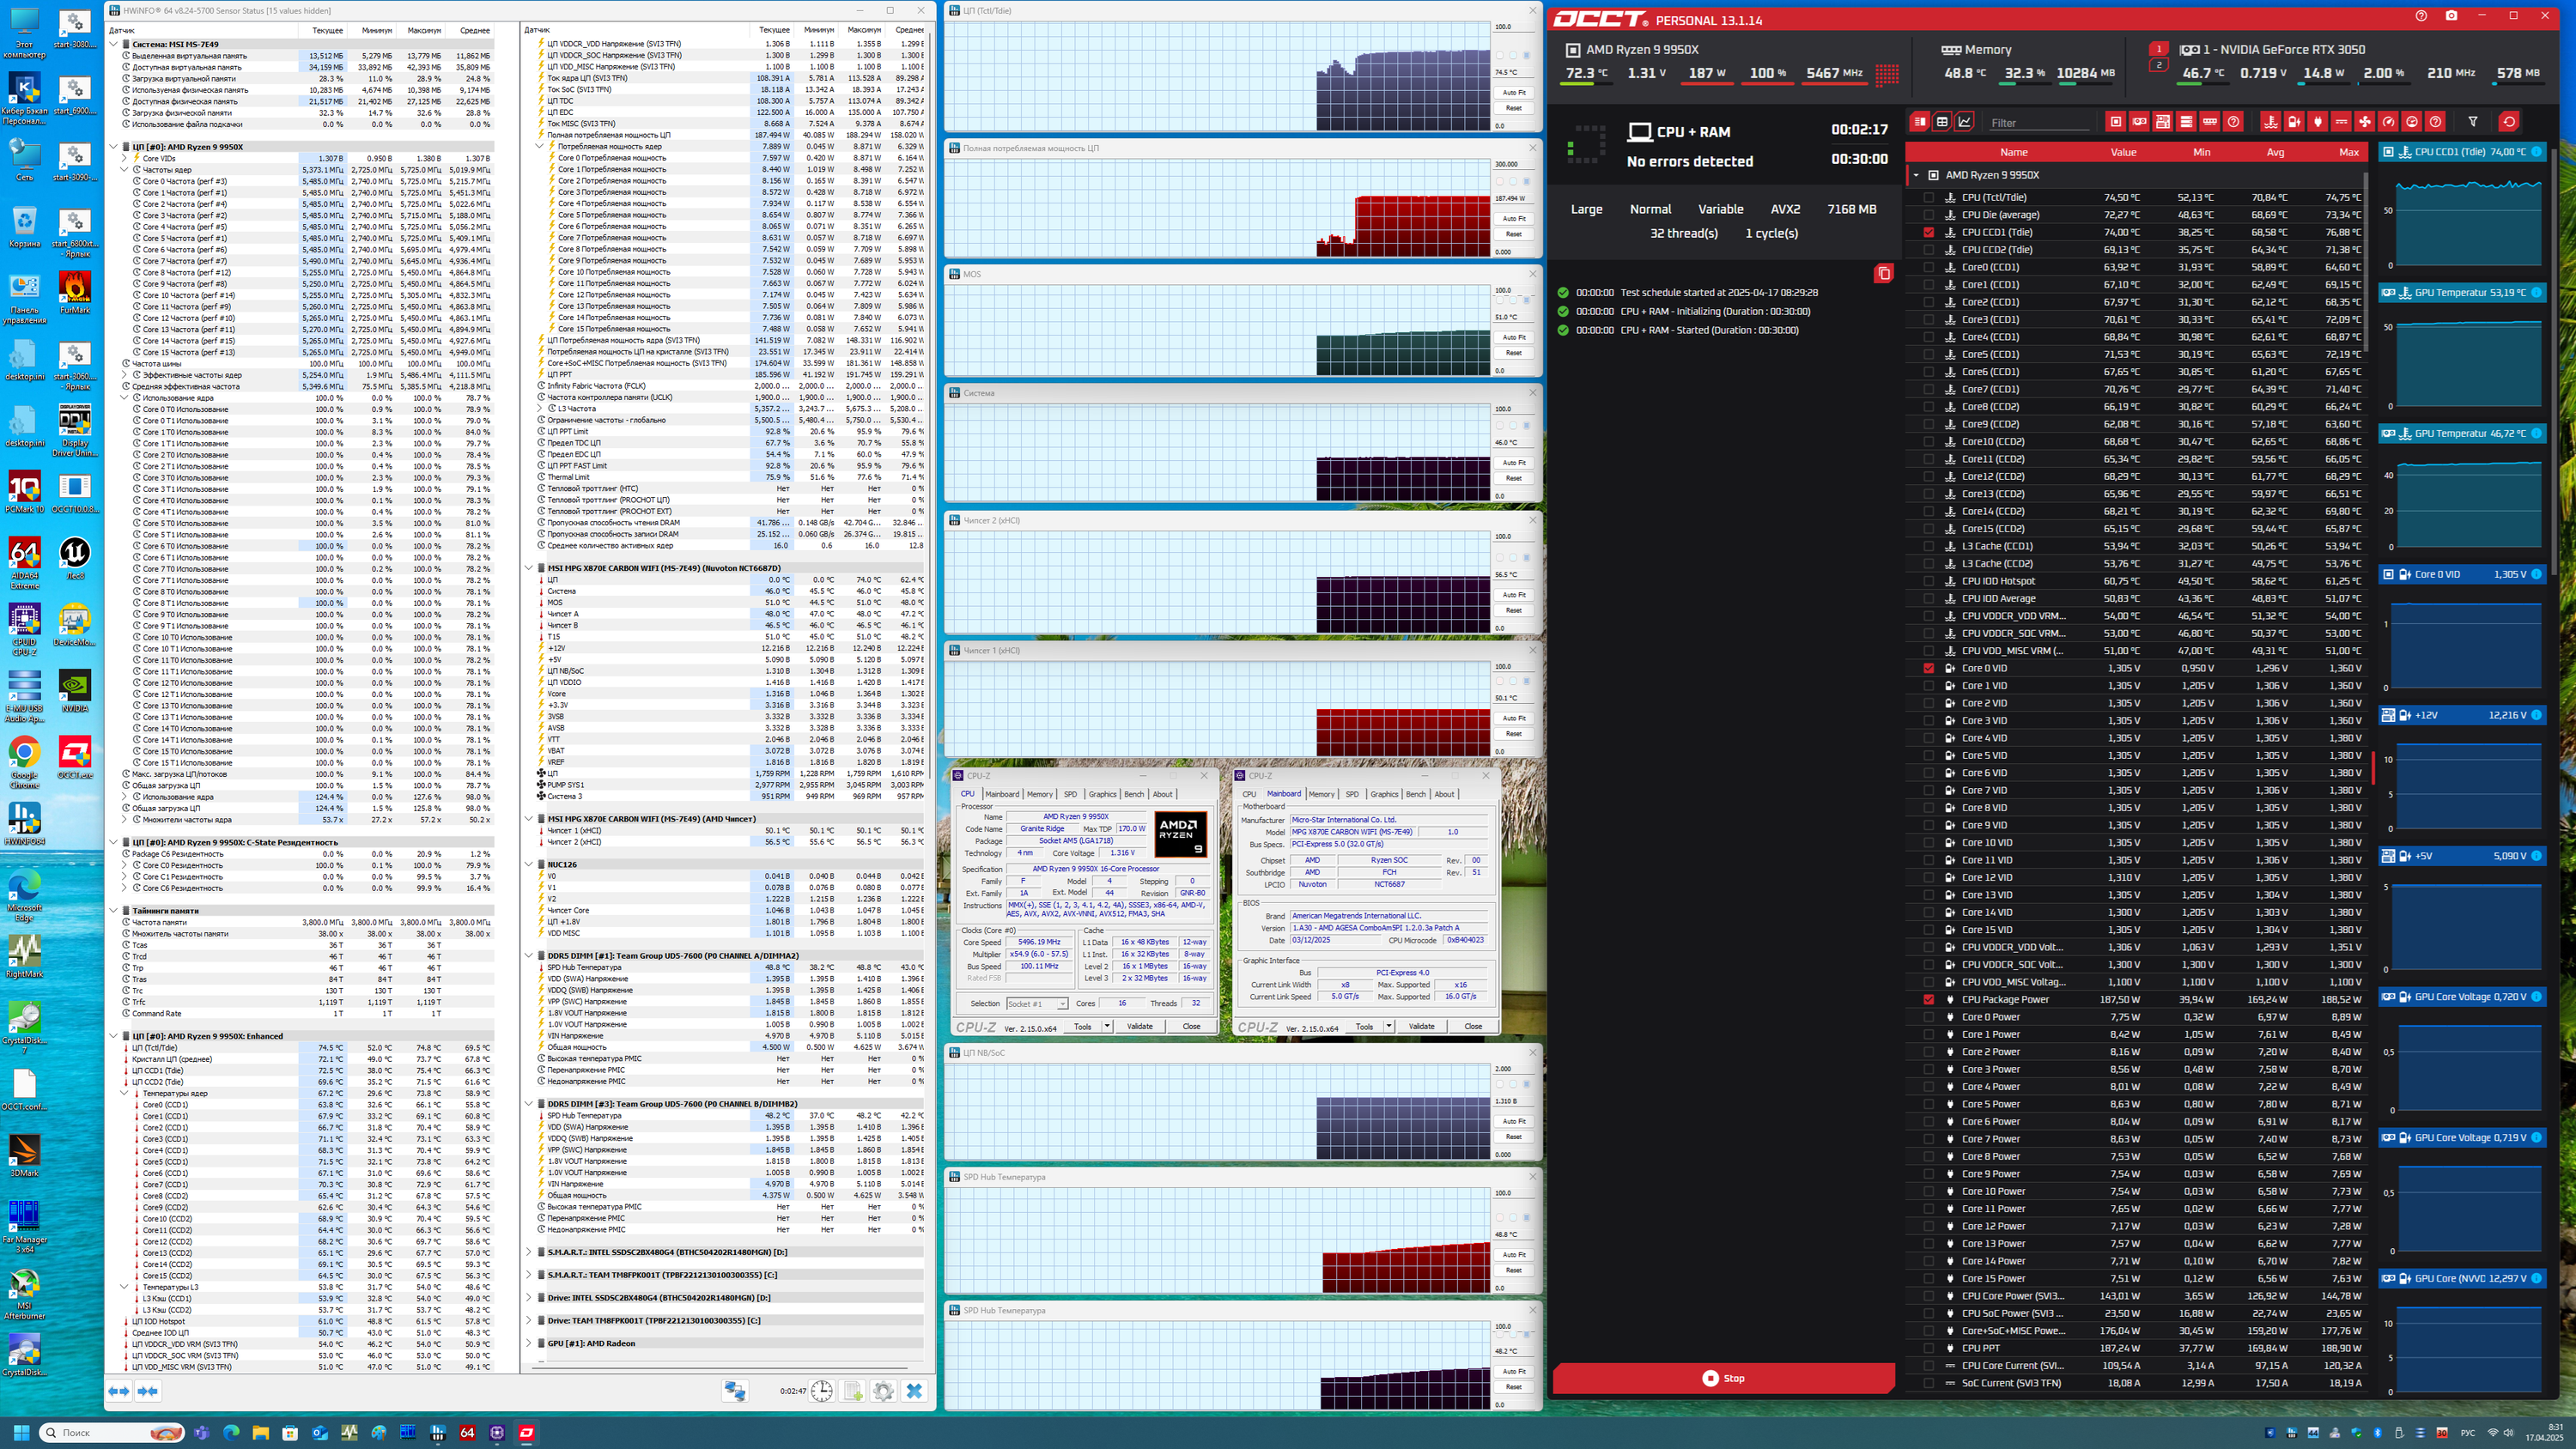Screen dimensions: 2576x1449
Task: Switch to the Memory tab in CPU-Z
Action: (1039, 794)
